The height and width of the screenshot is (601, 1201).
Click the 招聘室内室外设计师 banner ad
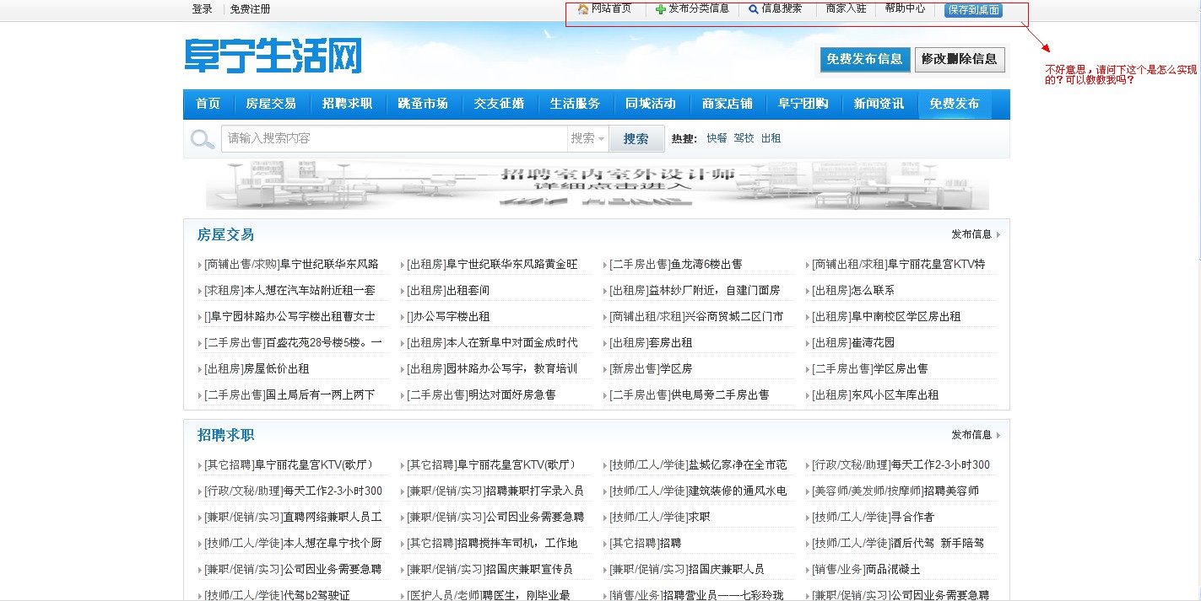[x=597, y=185]
